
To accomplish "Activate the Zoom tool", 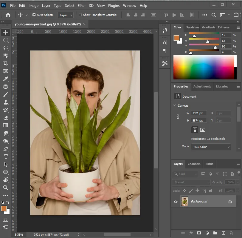I will [6, 188].
